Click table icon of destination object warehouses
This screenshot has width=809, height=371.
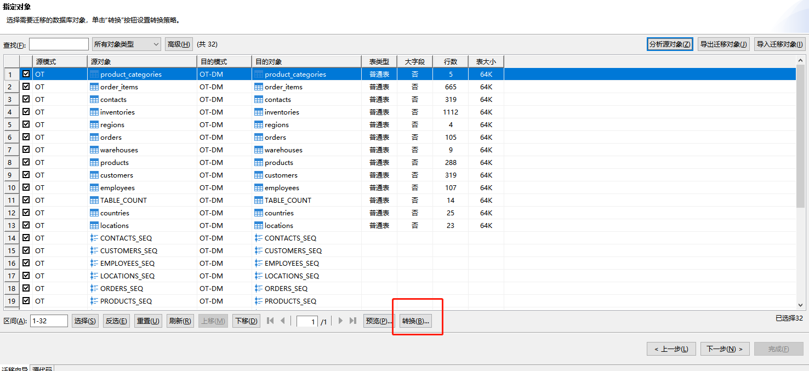tap(259, 150)
